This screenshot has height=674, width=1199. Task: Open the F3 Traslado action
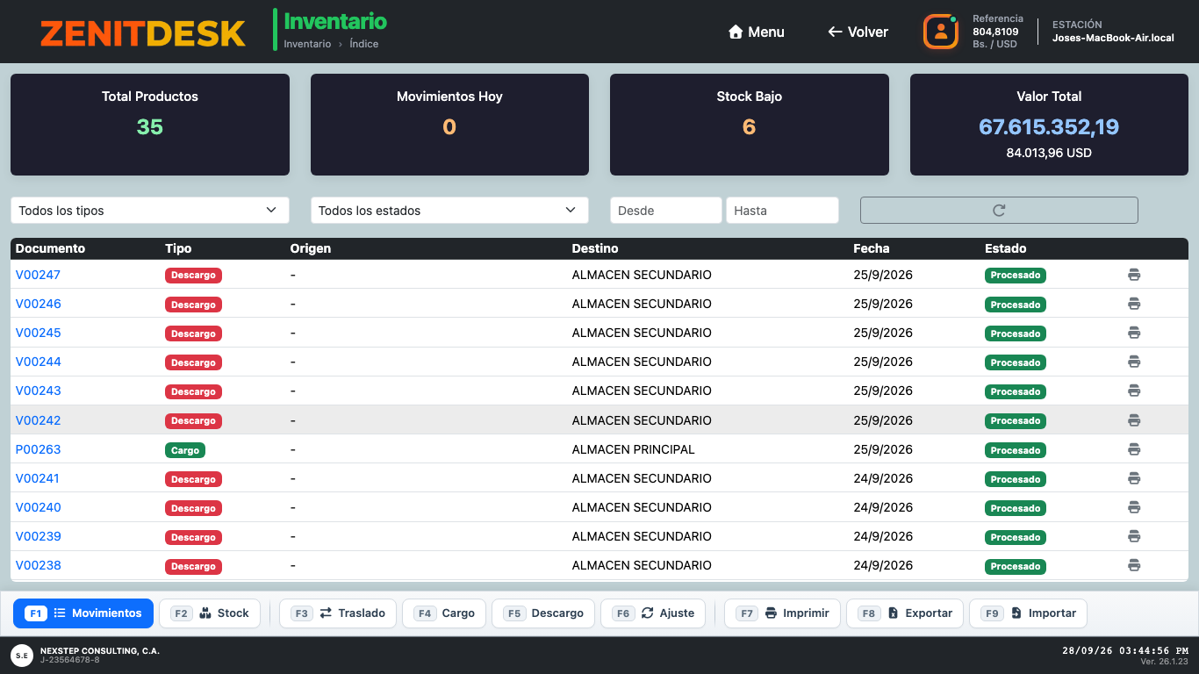click(338, 613)
